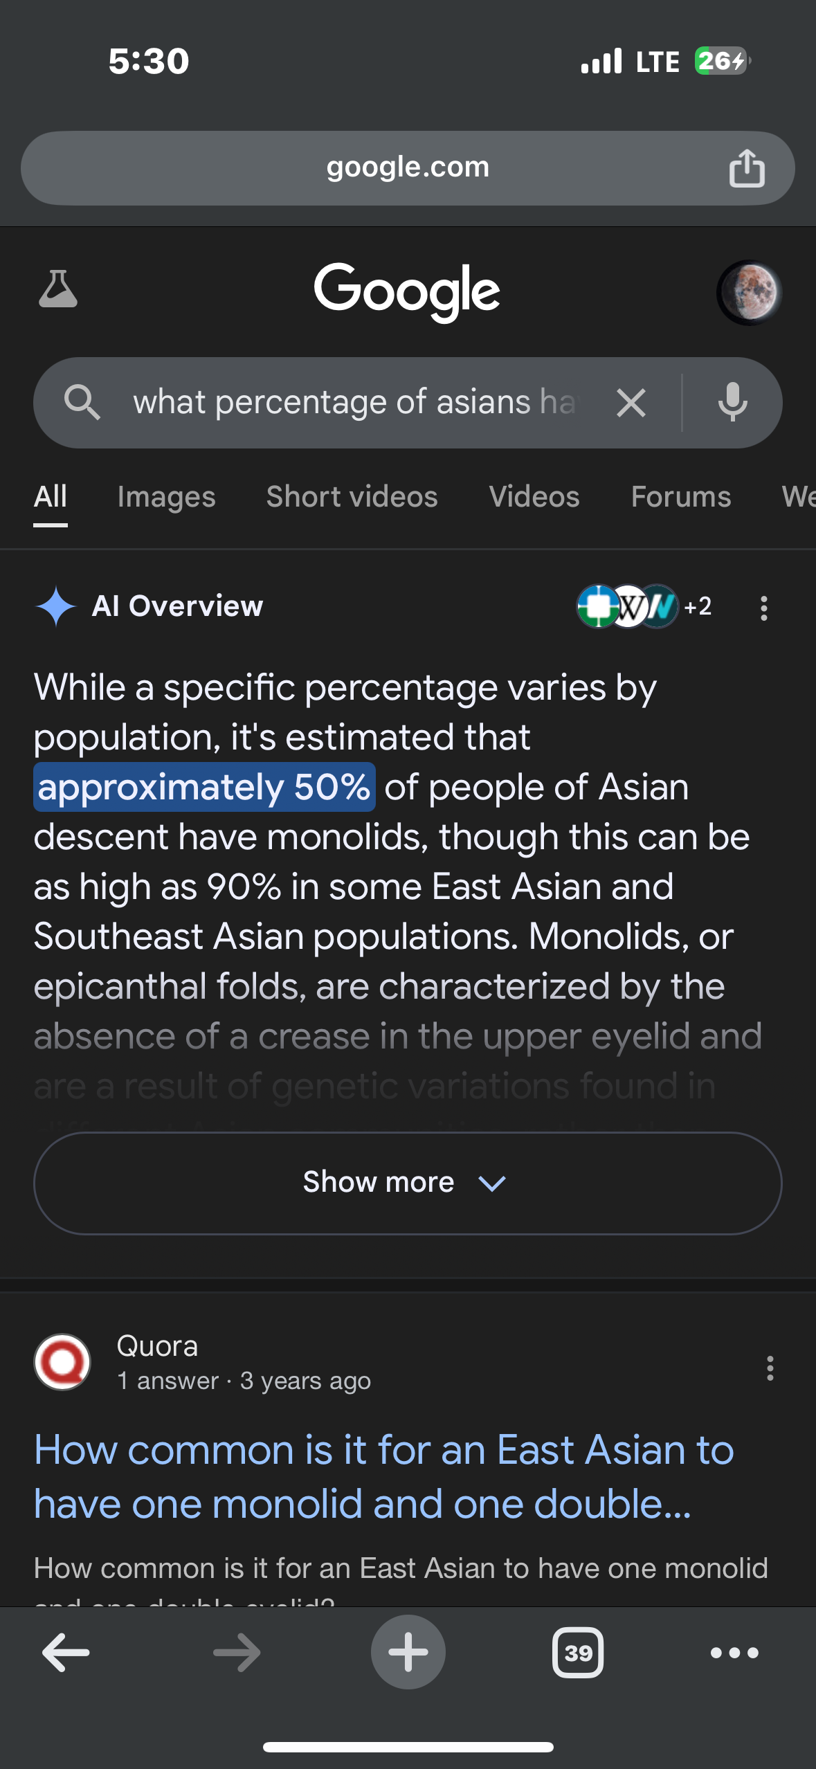
Task: Clear the search query with X
Action: point(631,403)
